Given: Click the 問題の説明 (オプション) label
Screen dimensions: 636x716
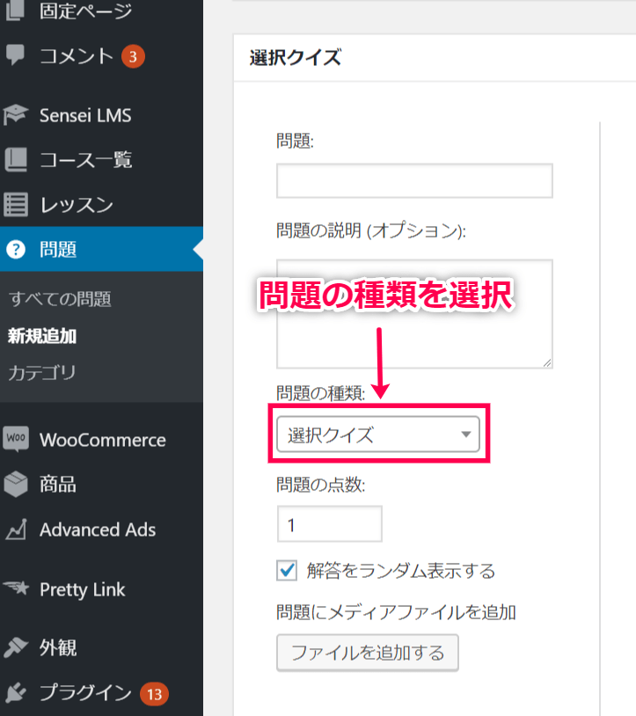Looking at the screenshot, I should (x=370, y=230).
